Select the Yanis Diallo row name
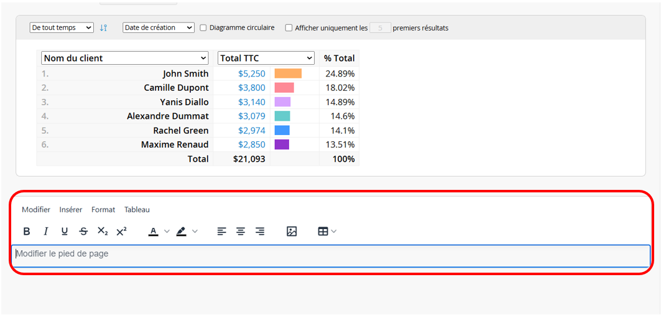The width and height of the screenshot is (661, 315). pos(184,101)
